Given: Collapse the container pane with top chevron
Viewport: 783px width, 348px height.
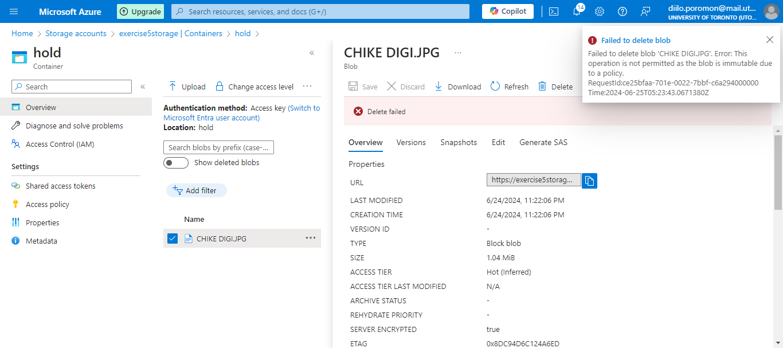Looking at the screenshot, I should click(x=312, y=53).
